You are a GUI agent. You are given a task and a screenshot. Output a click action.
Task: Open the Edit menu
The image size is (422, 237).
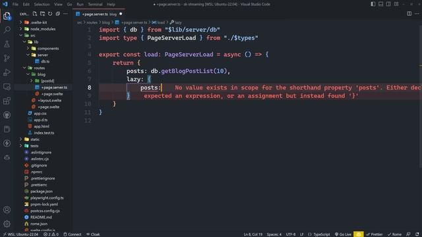(x=26, y=5)
